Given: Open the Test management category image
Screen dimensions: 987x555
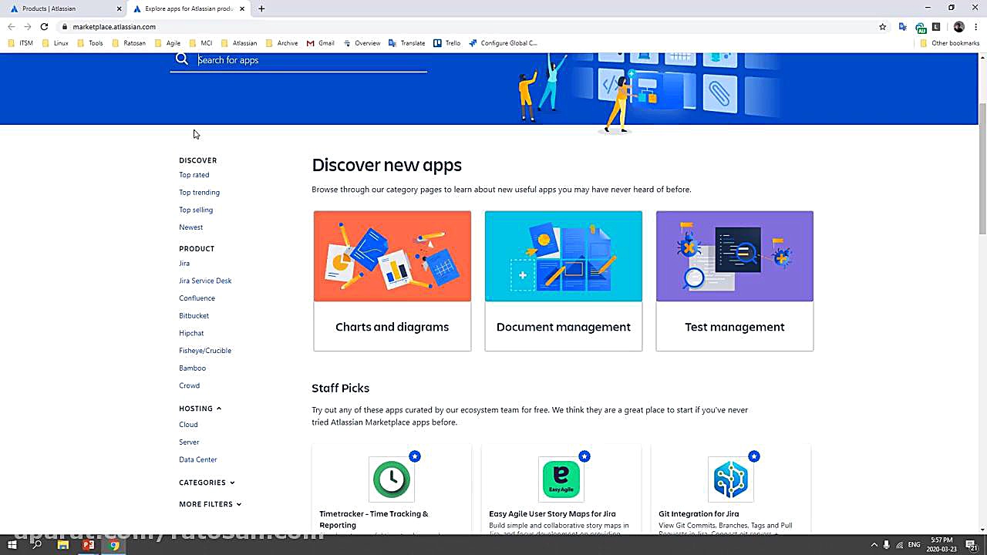Looking at the screenshot, I should coord(735,256).
